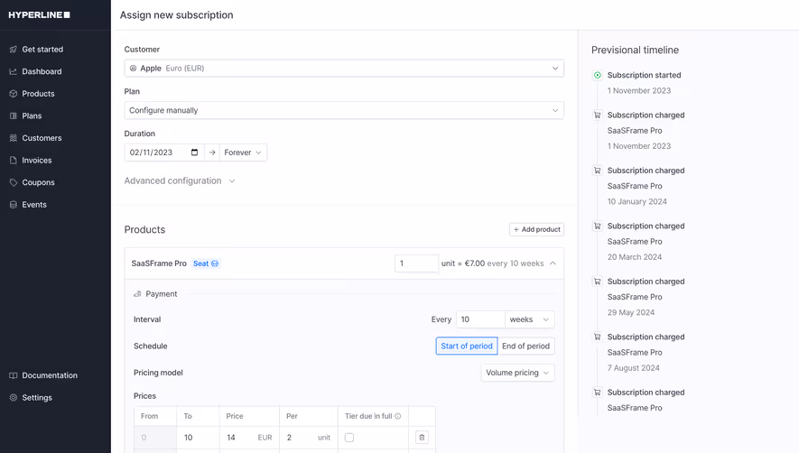Tick the Tier due in full checkbox
This screenshot has height=453, width=799.
pyautogui.click(x=349, y=437)
